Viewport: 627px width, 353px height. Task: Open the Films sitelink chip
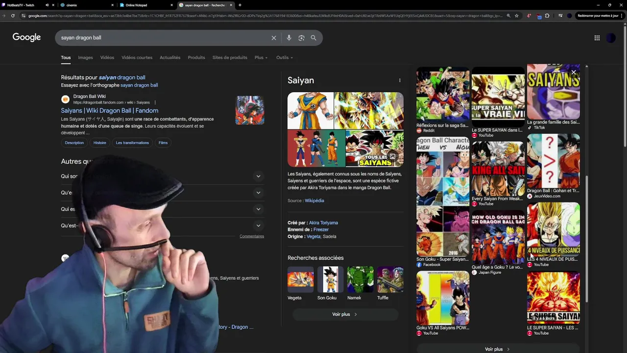(x=163, y=143)
